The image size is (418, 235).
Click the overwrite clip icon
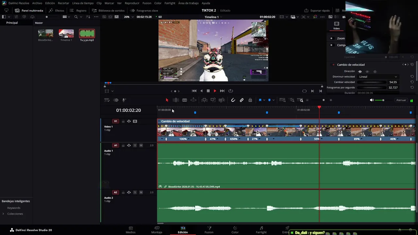pos(213,100)
